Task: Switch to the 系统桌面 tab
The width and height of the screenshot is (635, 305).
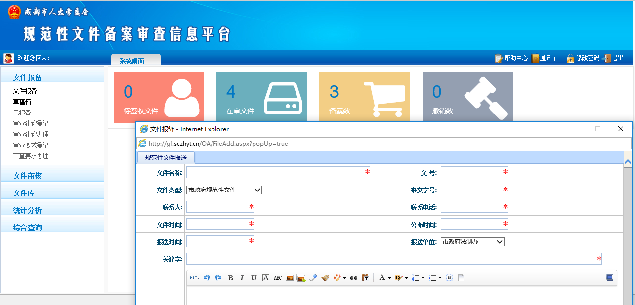Action: tap(132, 61)
